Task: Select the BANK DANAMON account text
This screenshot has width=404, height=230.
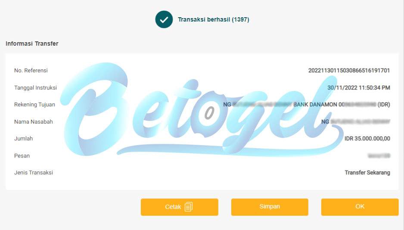Action: (307, 105)
